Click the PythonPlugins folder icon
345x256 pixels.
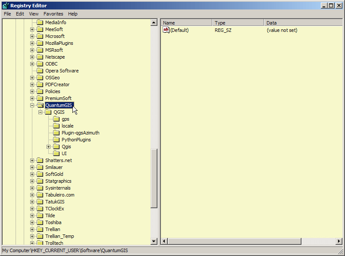(56, 140)
